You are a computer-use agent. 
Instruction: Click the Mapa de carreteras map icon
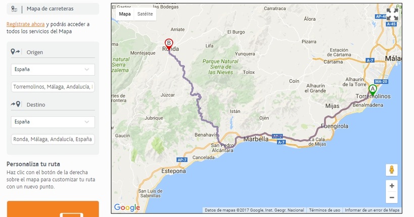tap(14, 9)
